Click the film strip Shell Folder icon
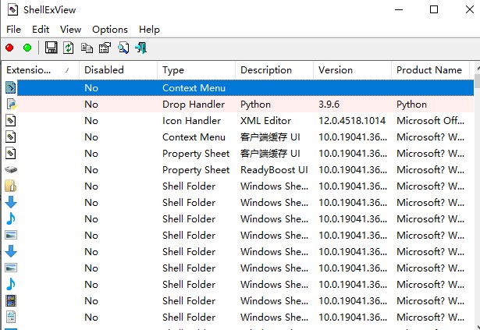Image resolution: width=480 pixels, height=330 pixels. tap(11, 300)
